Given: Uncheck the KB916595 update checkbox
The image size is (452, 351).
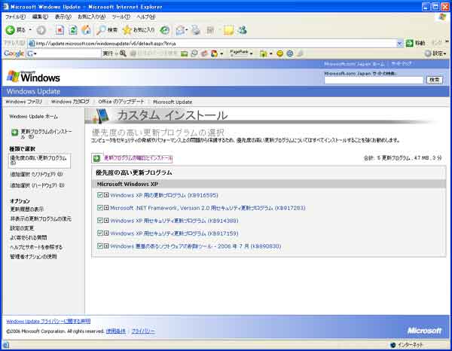Looking at the screenshot, I should 100,195.
